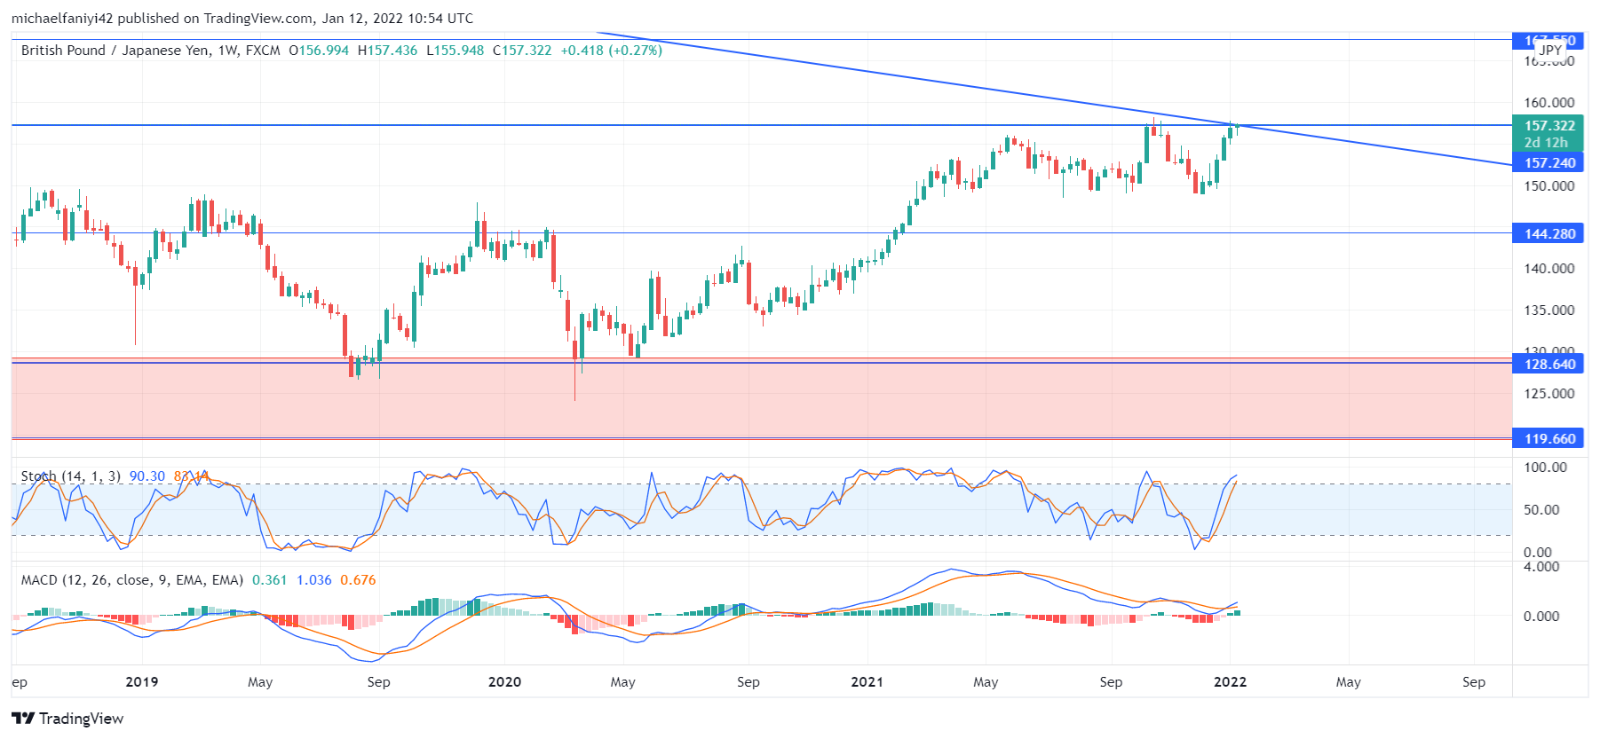1600x739 pixels.
Task: Click the 119.660 level price label
Action: tap(1549, 439)
